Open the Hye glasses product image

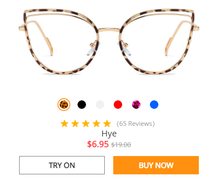point(109,41)
